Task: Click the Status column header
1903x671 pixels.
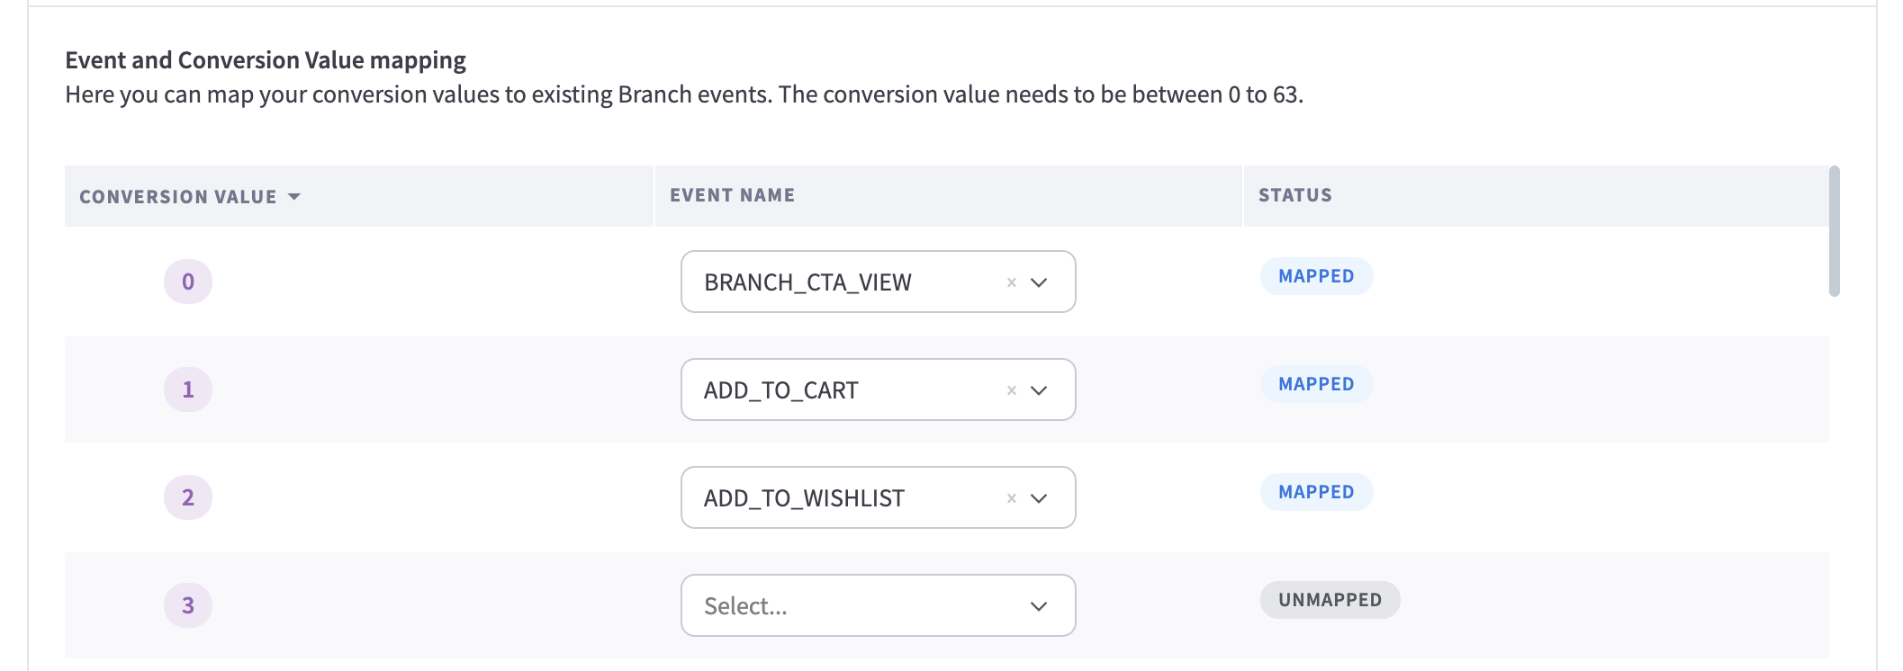Action: coord(1294,195)
